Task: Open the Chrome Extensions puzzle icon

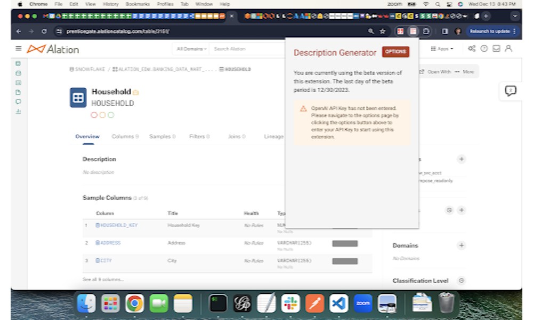Action: click(x=426, y=31)
